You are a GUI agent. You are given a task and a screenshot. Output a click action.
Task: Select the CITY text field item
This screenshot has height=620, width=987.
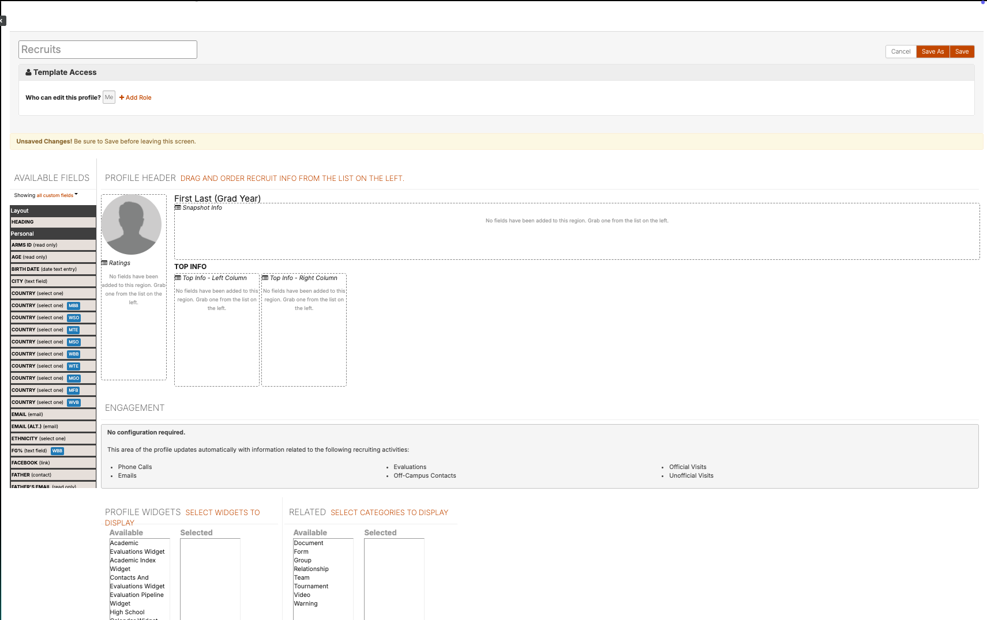(53, 281)
